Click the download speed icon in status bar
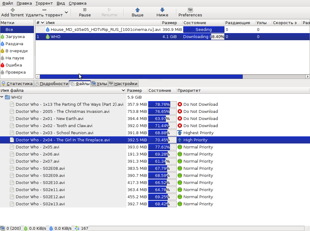This screenshot has width=310, height=231. (x=26, y=228)
